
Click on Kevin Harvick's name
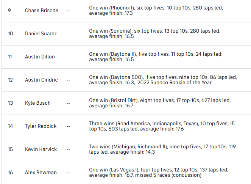pos(41,149)
